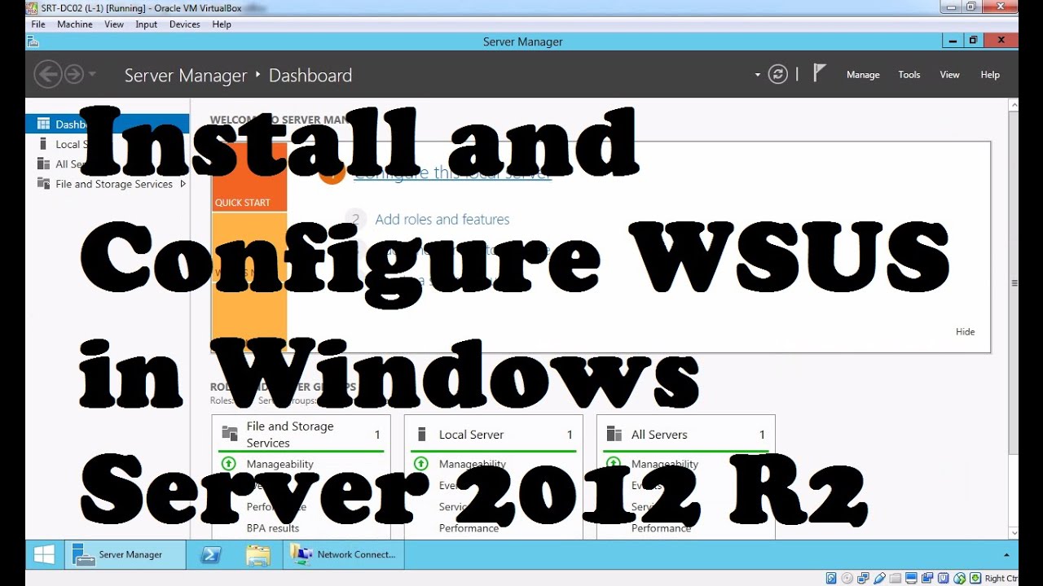Image resolution: width=1043 pixels, height=586 pixels.
Task: Click VirtualBox optical drive status icon
Action: [847, 578]
